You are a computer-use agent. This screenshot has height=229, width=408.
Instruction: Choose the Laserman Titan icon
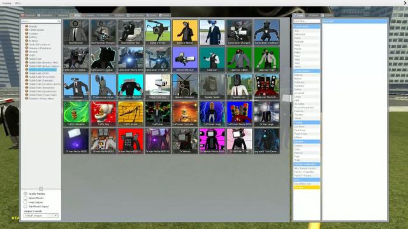coord(266,59)
